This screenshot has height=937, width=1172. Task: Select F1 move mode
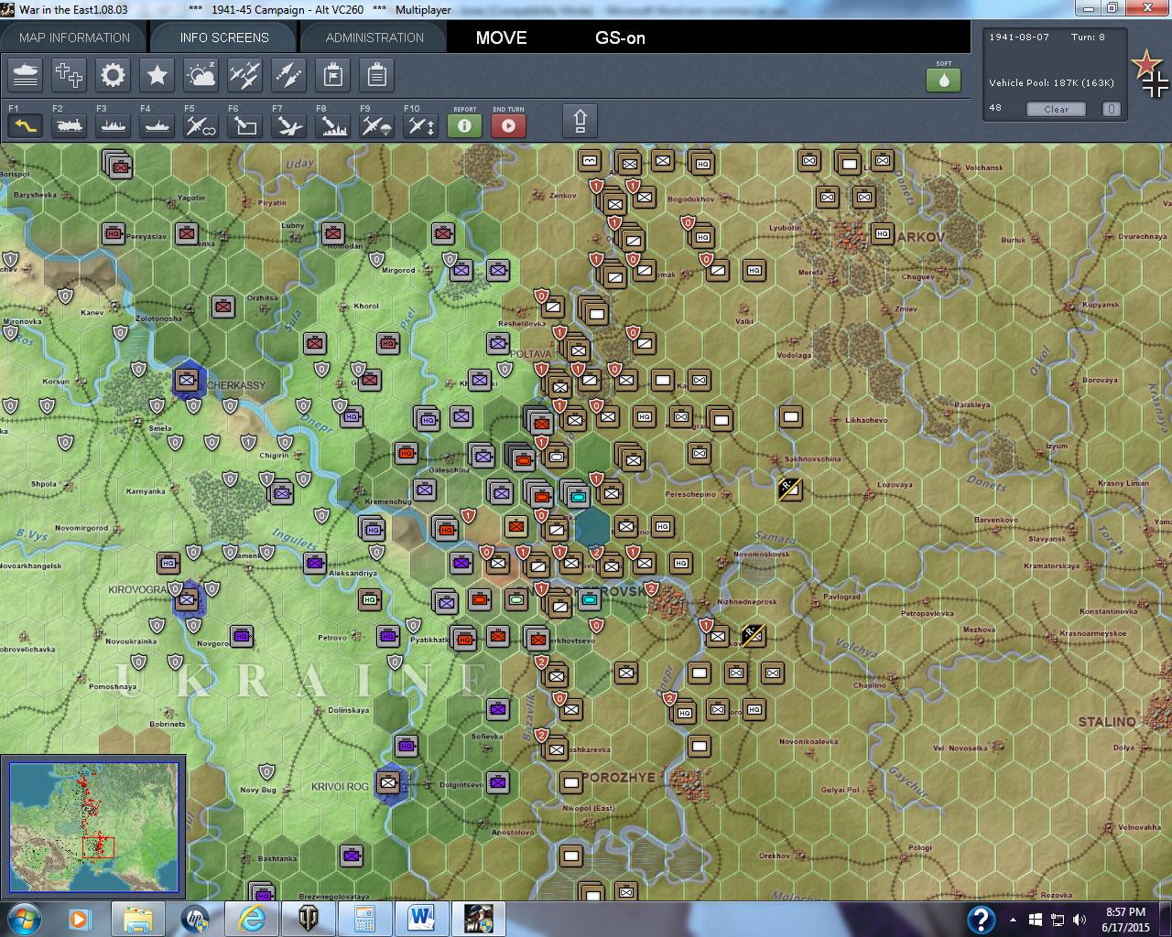pyautogui.click(x=25, y=125)
